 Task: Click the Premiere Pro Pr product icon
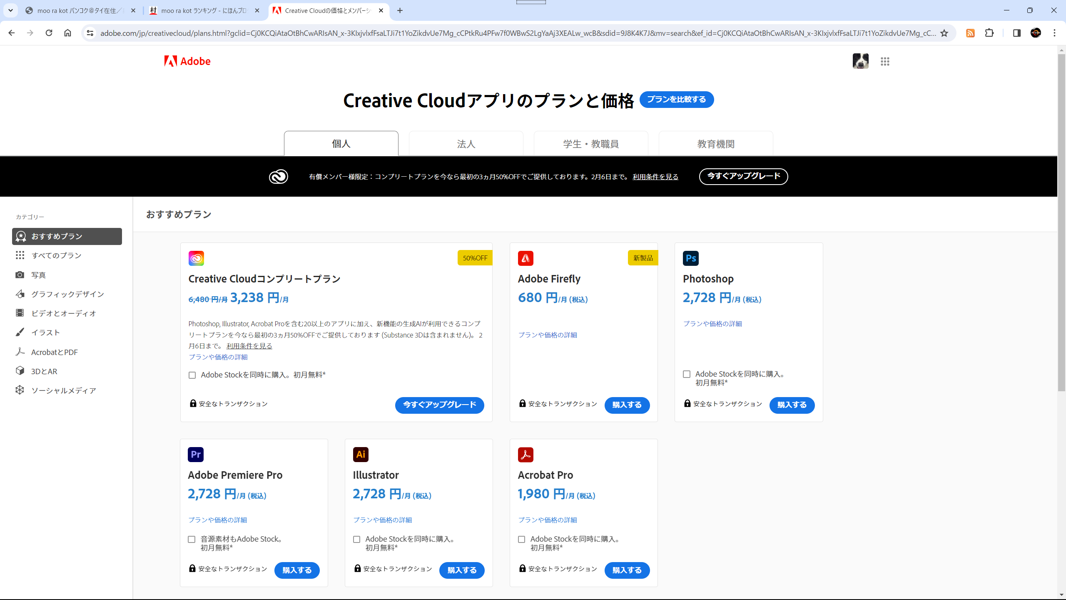click(x=196, y=455)
